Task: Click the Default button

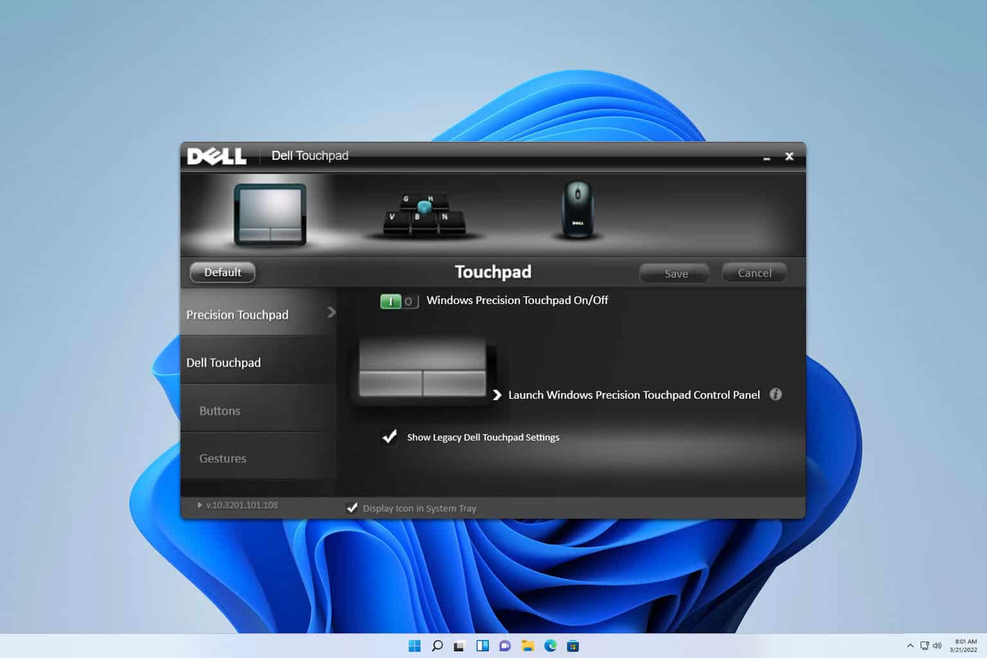Action: (x=222, y=272)
